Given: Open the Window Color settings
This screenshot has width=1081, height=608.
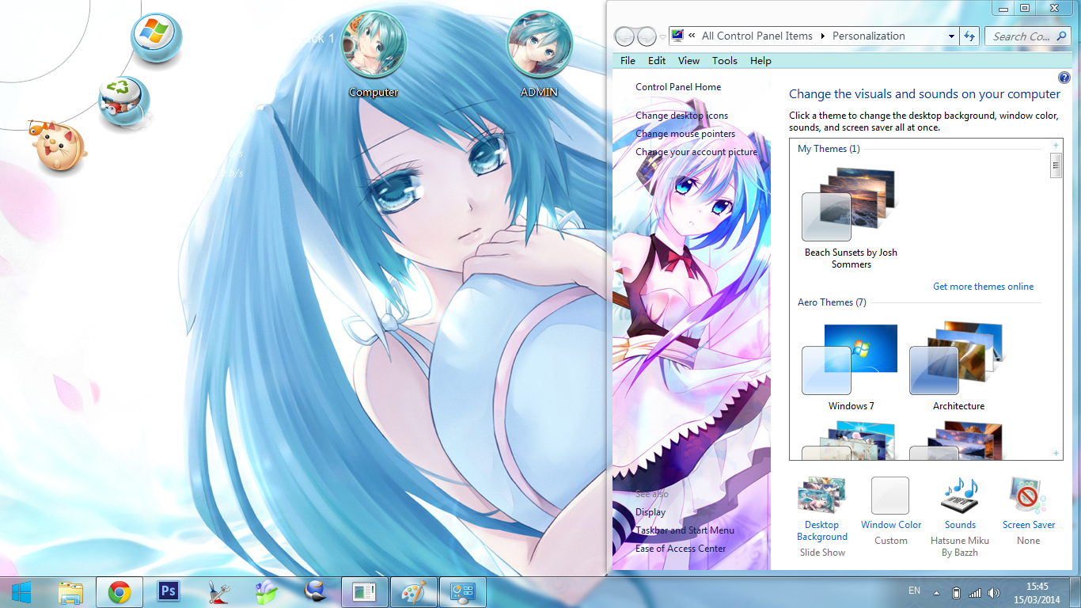Looking at the screenshot, I should (x=890, y=511).
